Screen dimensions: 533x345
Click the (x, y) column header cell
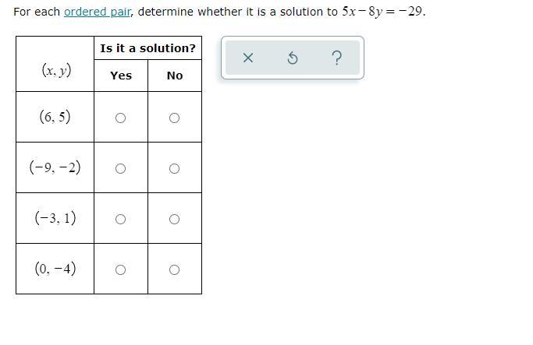[55, 70]
